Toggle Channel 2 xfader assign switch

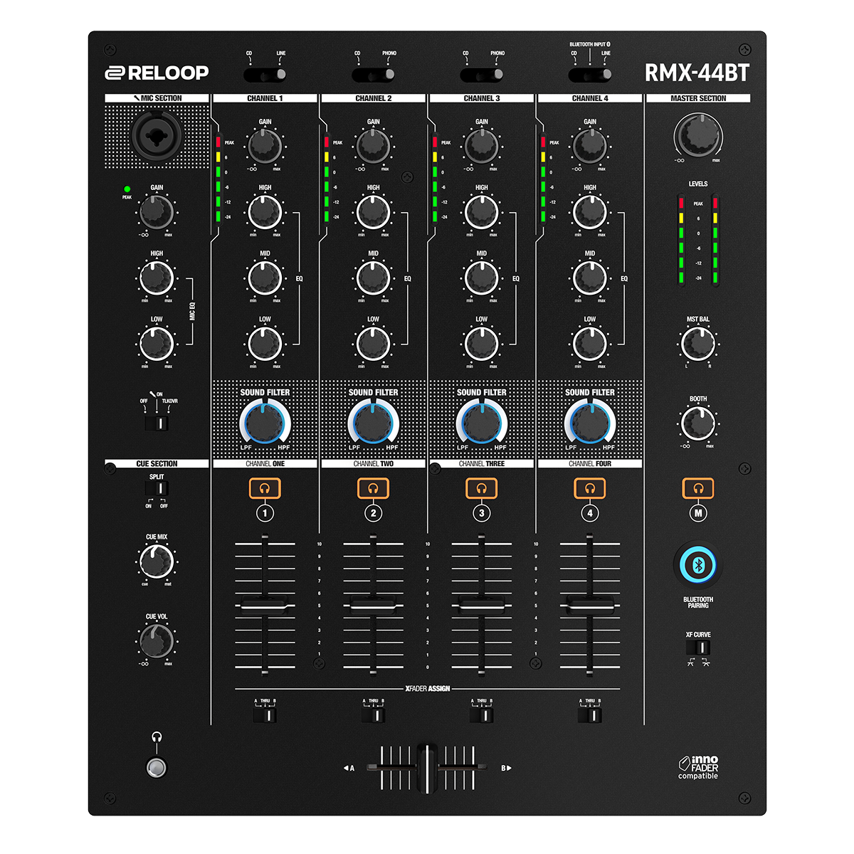tap(373, 715)
